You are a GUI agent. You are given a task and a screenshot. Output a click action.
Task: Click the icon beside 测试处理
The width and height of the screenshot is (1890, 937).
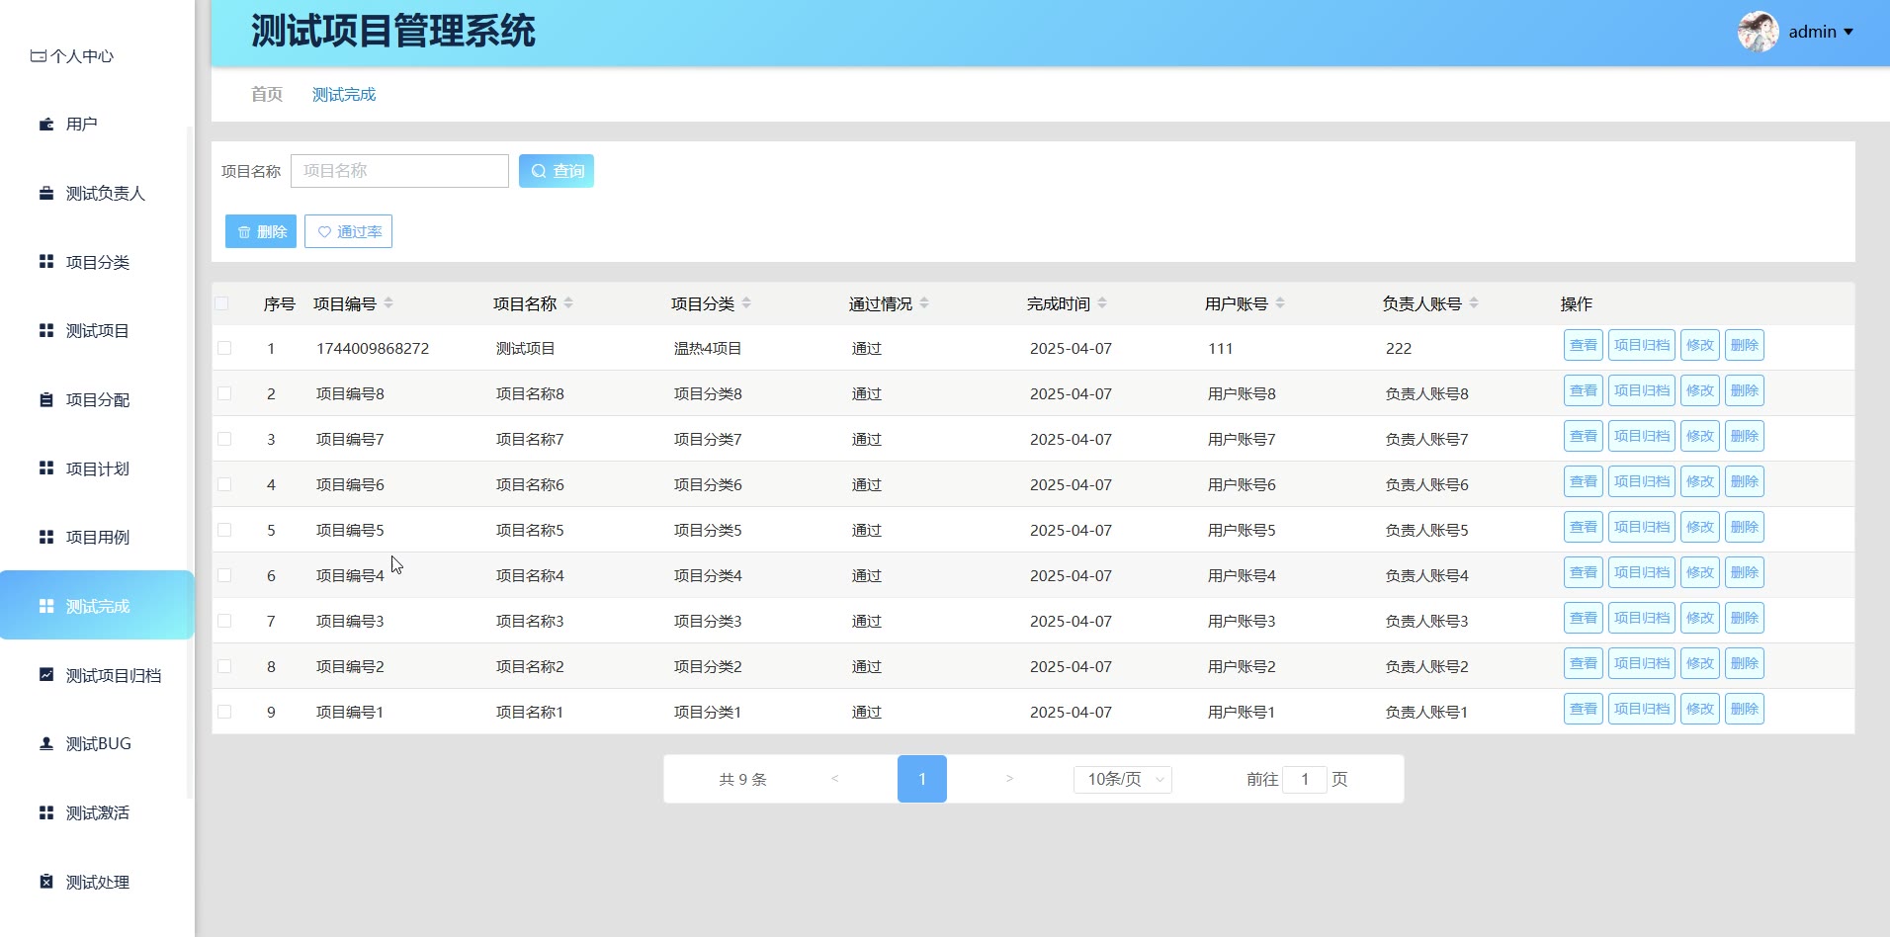click(x=45, y=882)
